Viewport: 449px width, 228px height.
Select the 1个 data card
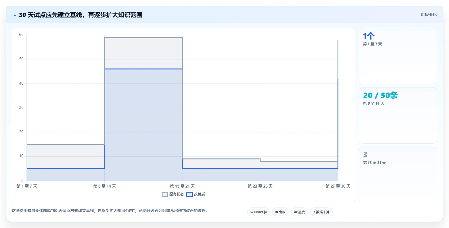click(398, 56)
